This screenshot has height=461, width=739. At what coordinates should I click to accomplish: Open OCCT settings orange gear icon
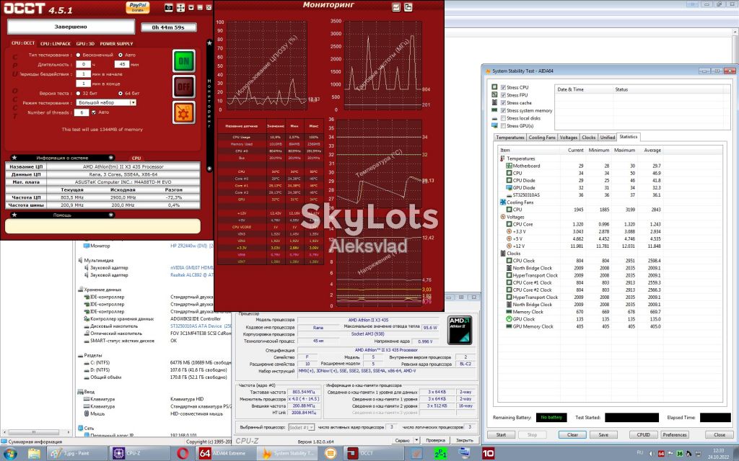tap(184, 112)
